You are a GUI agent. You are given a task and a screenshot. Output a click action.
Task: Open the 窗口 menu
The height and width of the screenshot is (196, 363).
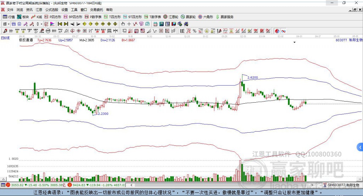pos(84,10)
